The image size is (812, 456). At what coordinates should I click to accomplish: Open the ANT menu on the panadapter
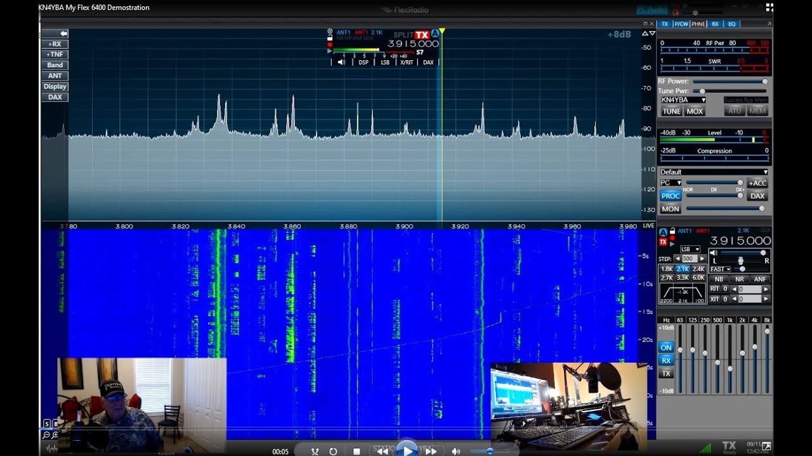tap(55, 76)
